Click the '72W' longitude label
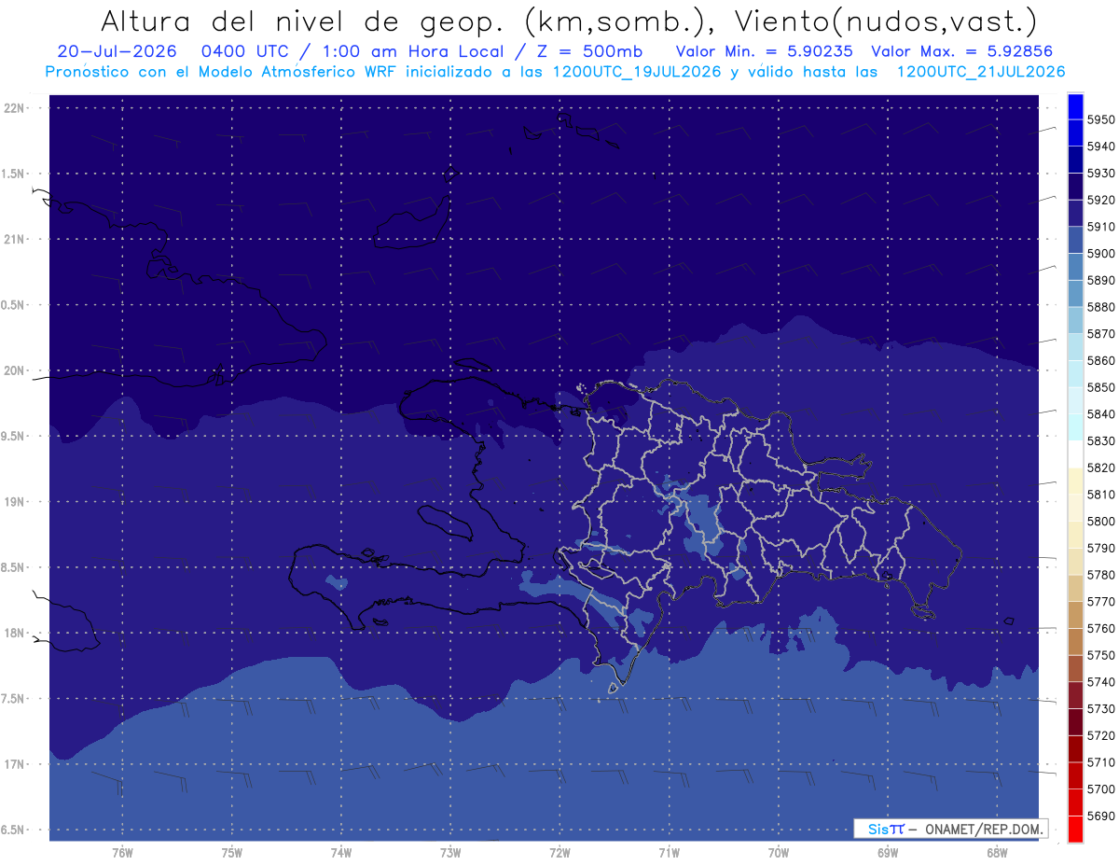Screen dimensions: 1119x865 559,852
